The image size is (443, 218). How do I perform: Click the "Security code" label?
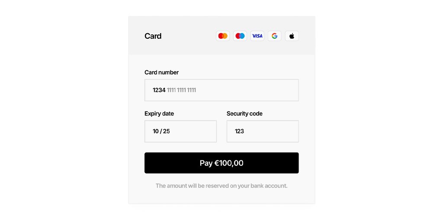(244, 114)
